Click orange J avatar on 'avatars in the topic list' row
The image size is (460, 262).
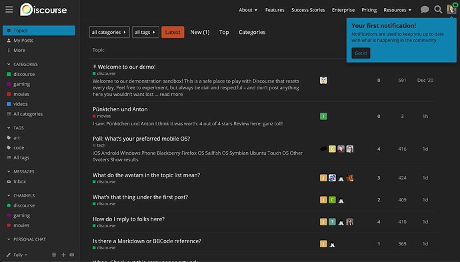(x=323, y=178)
